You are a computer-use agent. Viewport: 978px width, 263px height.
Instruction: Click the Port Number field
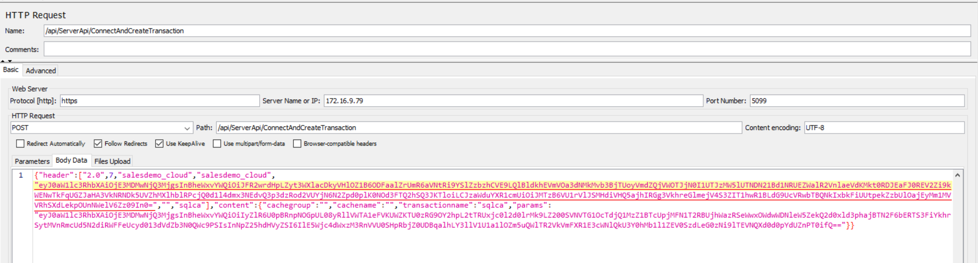(x=856, y=101)
